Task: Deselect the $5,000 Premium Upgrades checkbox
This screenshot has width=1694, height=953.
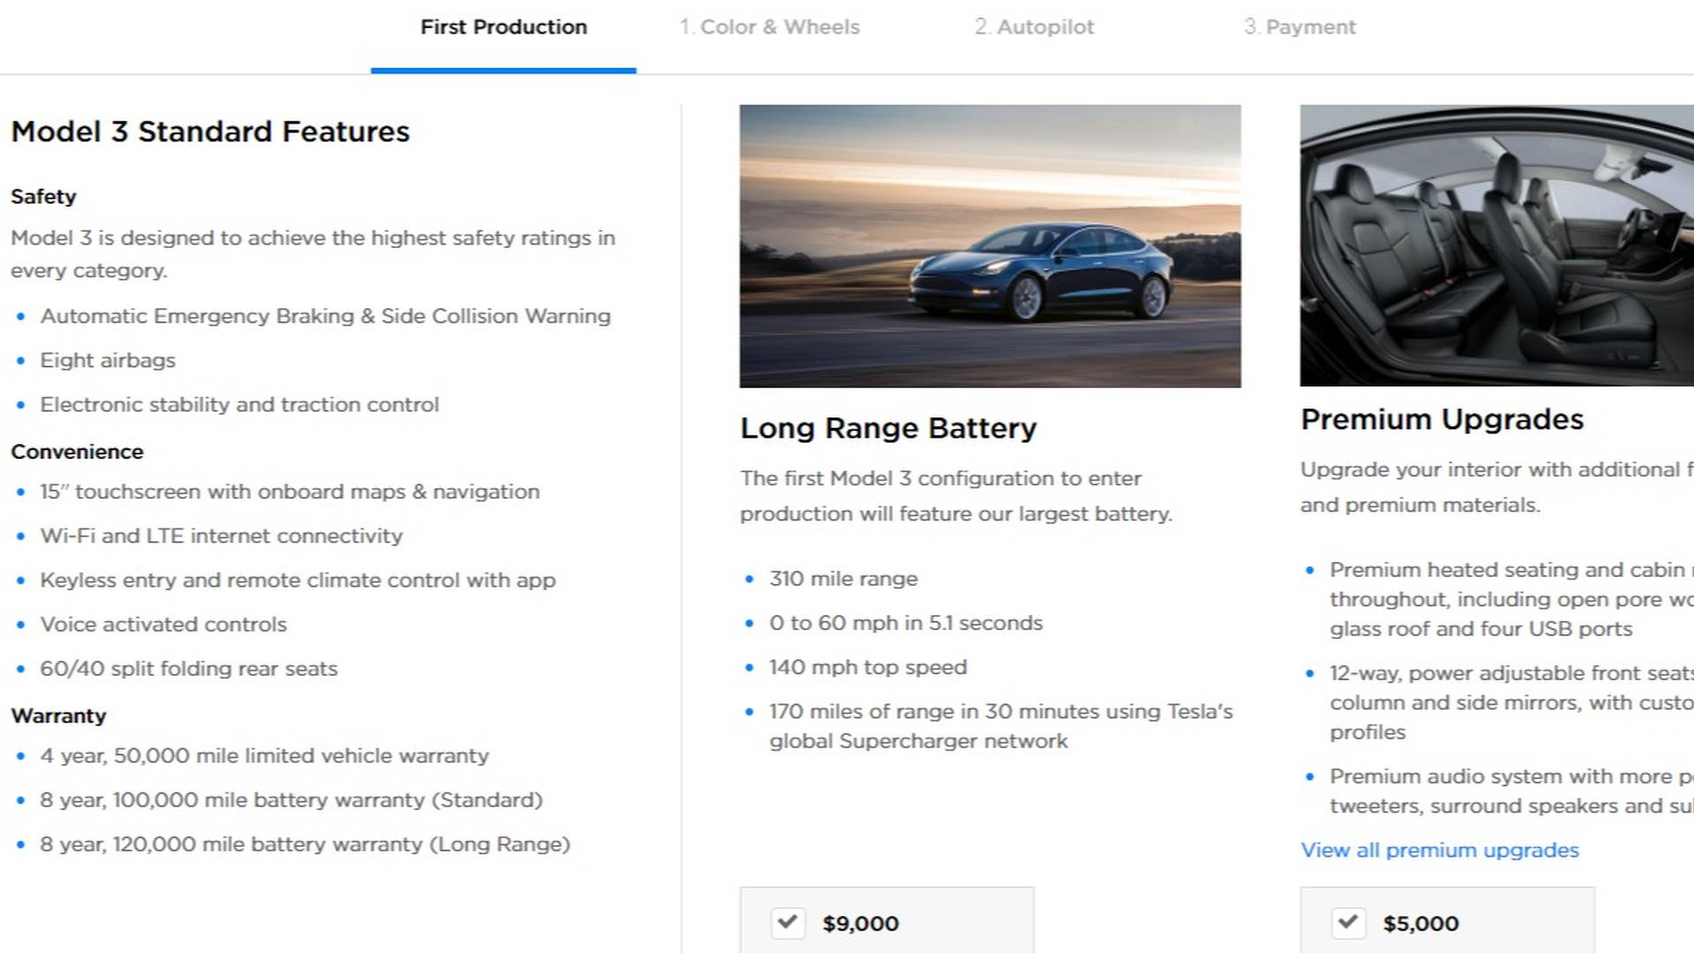Action: [1348, 923]
